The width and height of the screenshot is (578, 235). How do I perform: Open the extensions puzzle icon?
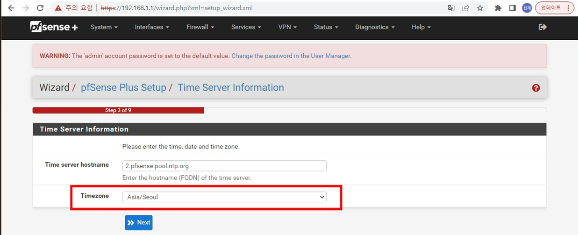click(498, 8)
